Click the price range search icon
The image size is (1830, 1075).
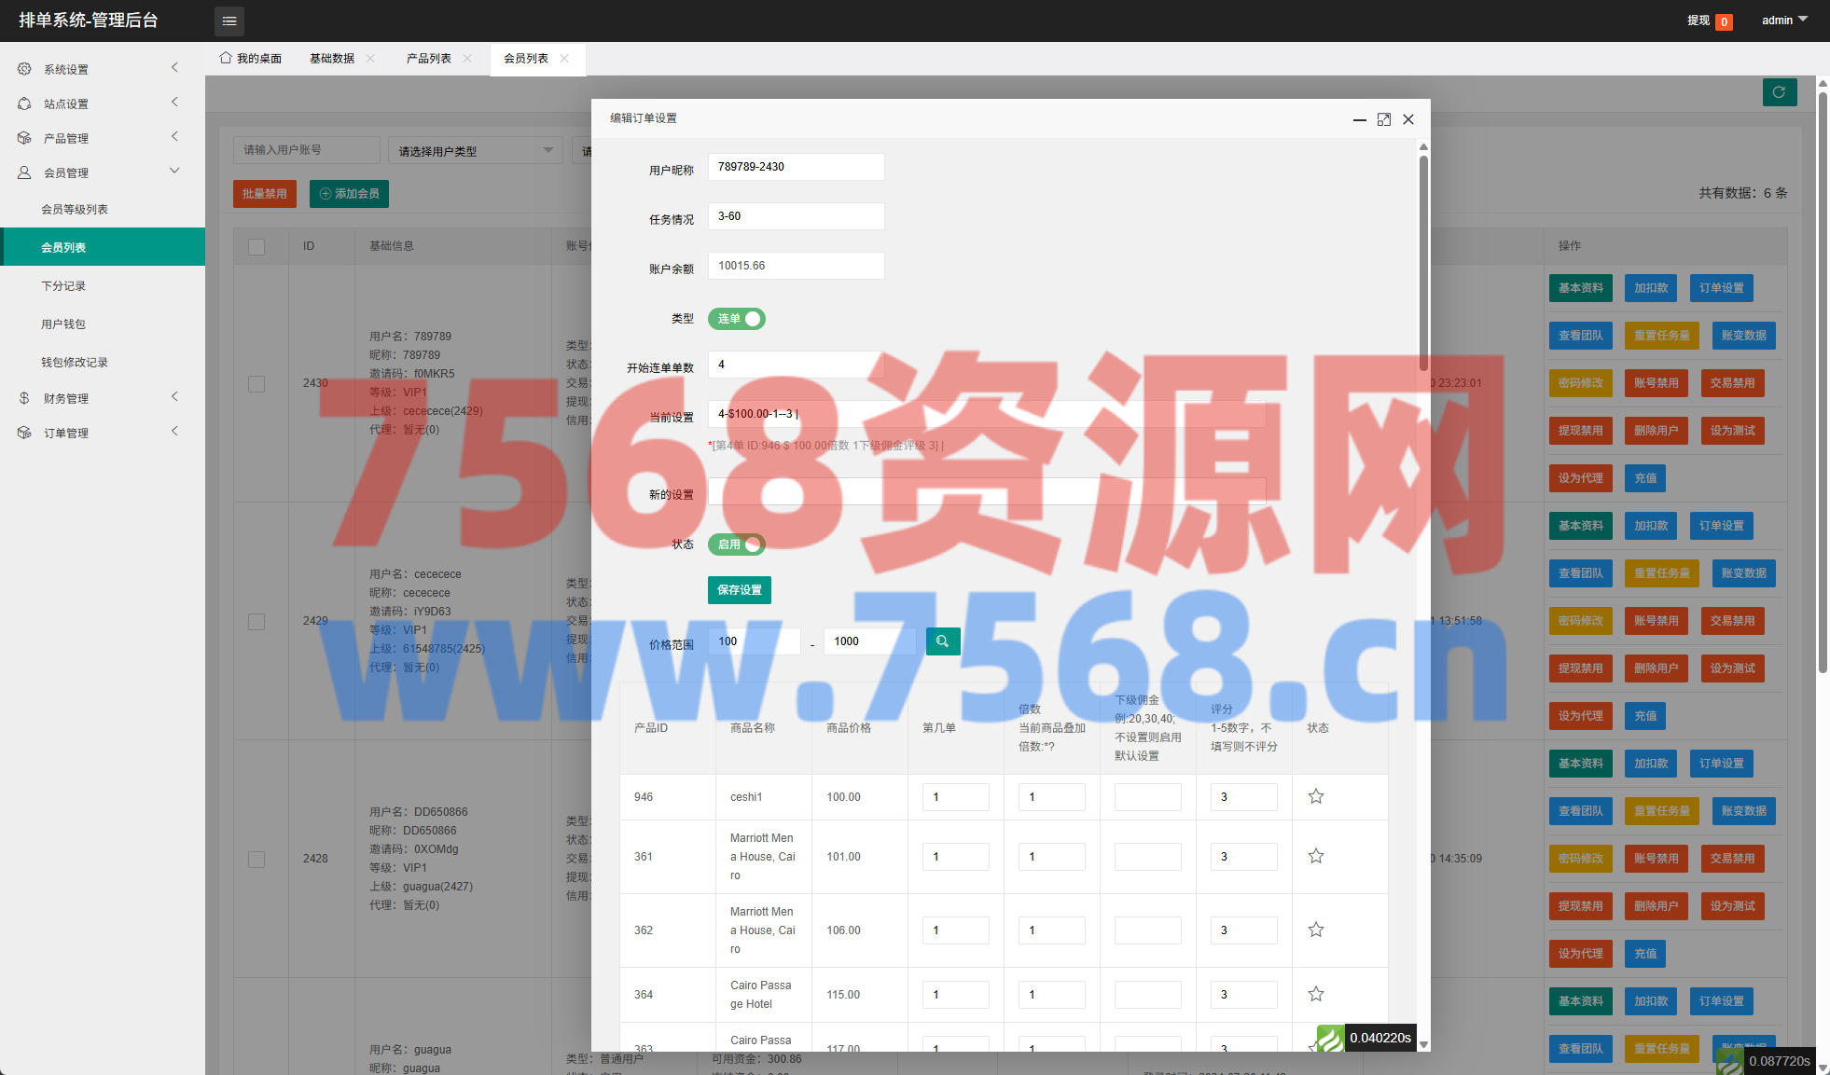point(942,641)
